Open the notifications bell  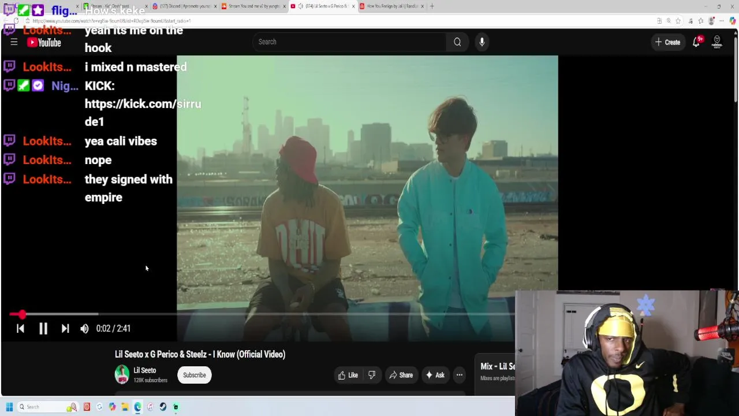point(697,42)
